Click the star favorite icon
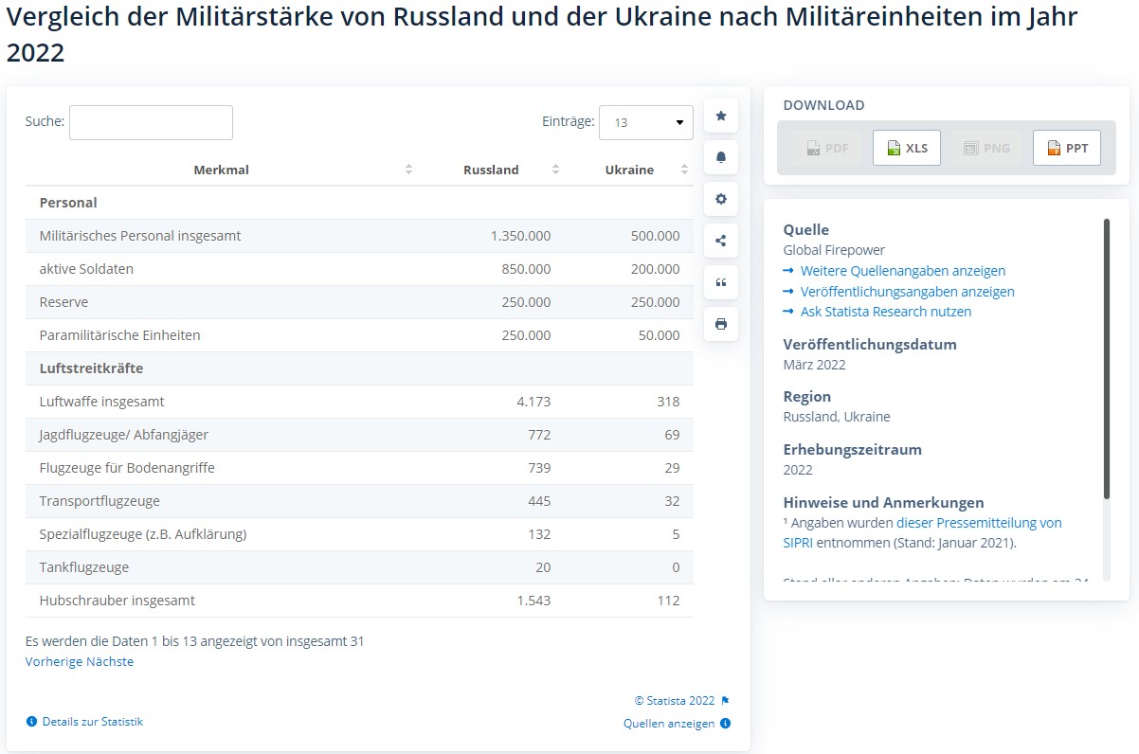 (721, 116)
